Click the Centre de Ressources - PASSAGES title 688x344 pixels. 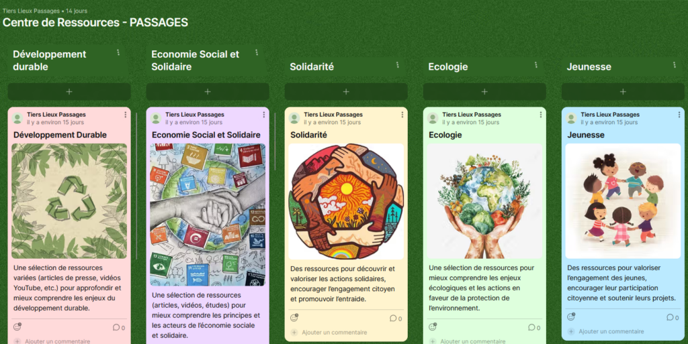pos(95,22)
